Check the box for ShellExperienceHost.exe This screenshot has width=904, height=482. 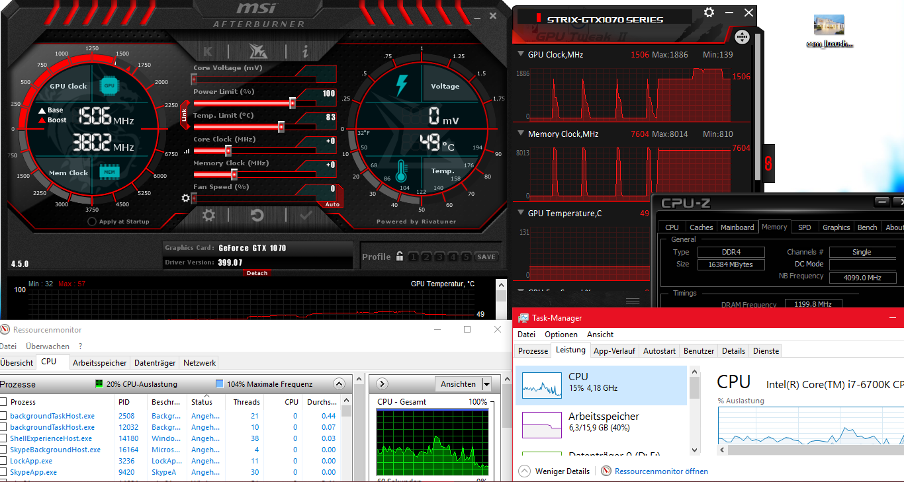[3, 438]
